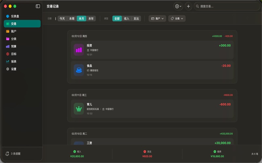Open the 工资 +20,000.00 transaction row
The width and height of the screenshot is (262, 163).
click(x=152, y=143)
